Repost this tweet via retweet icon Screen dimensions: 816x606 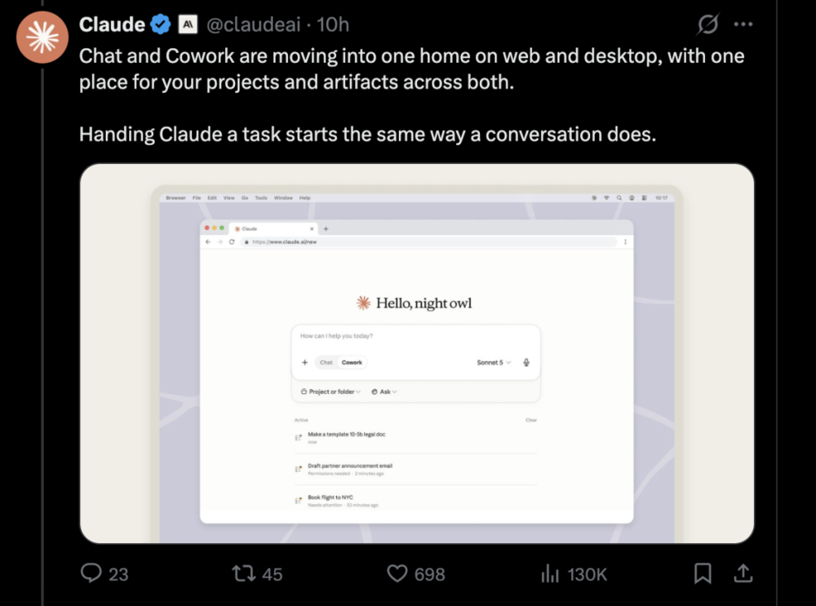(x=243, y=573)
